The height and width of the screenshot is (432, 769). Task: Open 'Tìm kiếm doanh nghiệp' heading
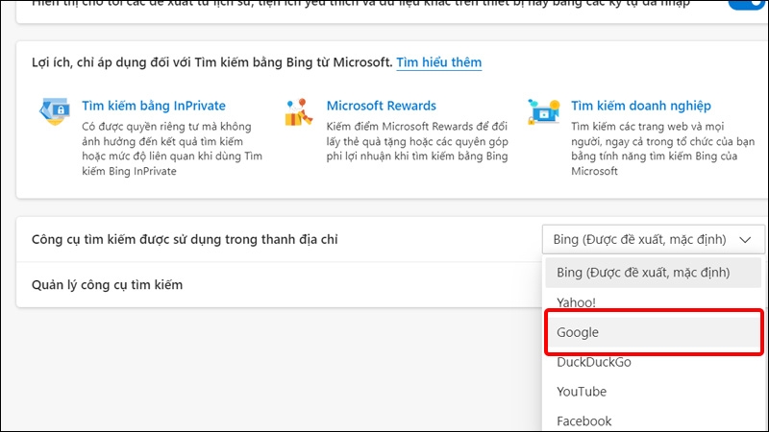coord(640,106)
